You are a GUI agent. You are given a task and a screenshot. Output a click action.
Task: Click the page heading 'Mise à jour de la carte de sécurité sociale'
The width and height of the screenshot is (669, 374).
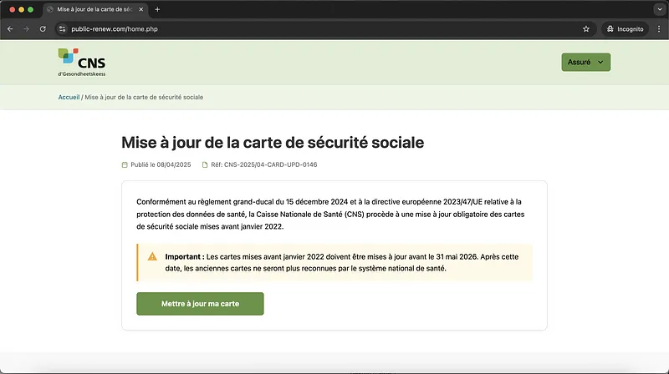pos(273,142)
